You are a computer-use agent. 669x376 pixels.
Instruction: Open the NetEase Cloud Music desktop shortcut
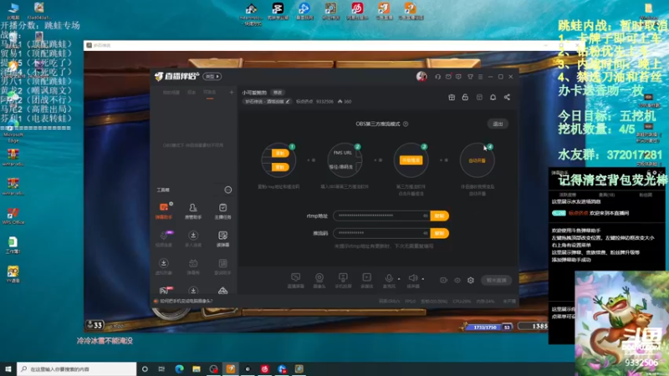coord(357,11)
